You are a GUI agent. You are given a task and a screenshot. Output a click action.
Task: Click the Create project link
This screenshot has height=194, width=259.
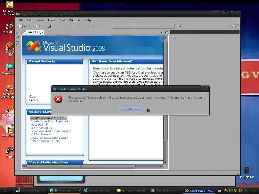coord(34,100)
